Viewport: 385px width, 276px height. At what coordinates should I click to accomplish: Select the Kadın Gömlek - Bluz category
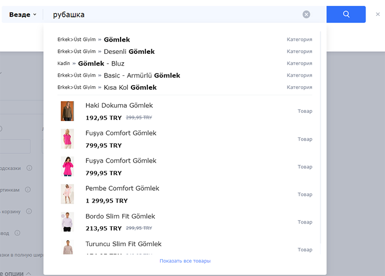coord(101,64)
